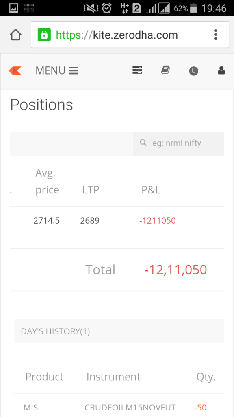Screen dimensions: 234x417
Task: Click the Avg. price column header
Action: point(45,181)
